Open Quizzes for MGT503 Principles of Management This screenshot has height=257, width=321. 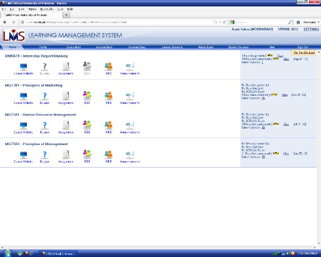click(44, 157)
